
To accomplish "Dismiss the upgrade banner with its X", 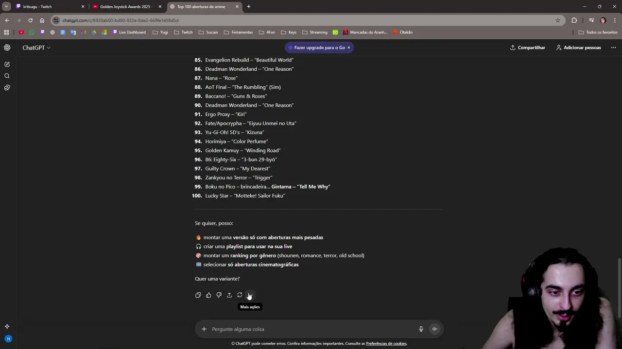I will [x=348, y=48].
